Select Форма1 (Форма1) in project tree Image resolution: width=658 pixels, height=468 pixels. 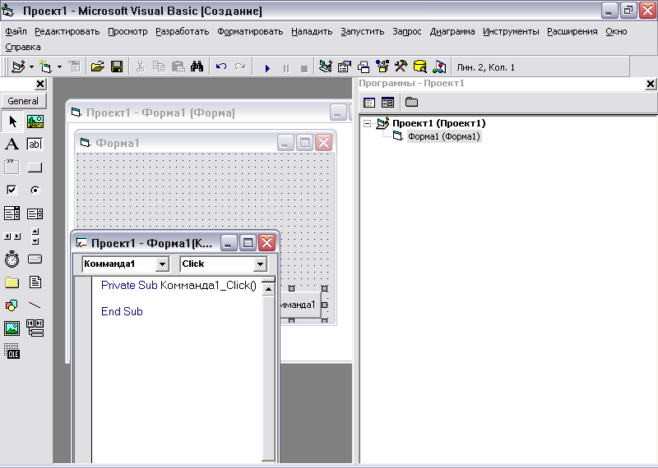click(x=443, y=136)
